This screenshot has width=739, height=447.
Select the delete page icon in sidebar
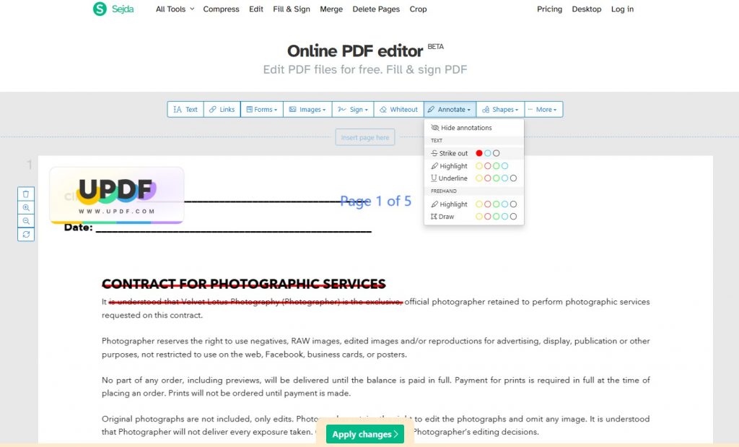26,194
